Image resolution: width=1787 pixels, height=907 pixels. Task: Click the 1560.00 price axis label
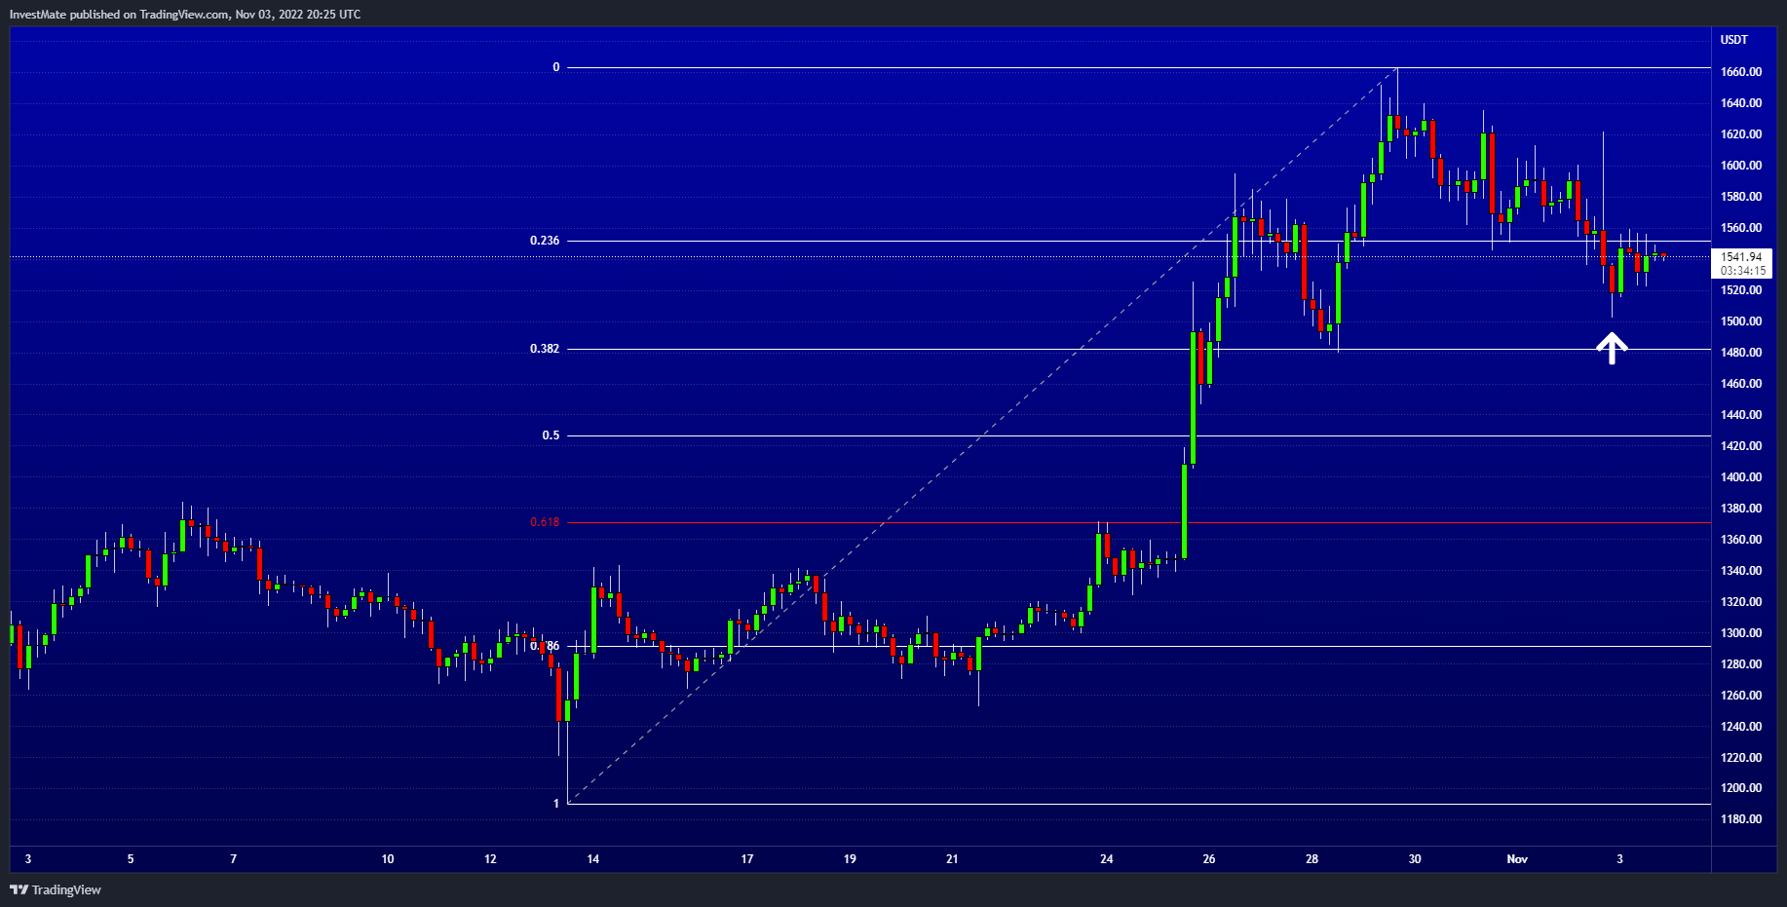click(1741, 228)
